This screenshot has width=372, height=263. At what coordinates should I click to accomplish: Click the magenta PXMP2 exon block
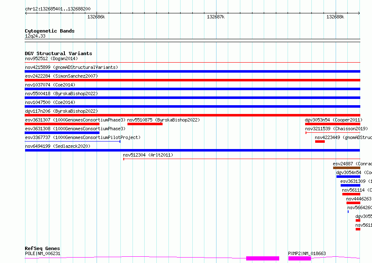point(300,258)
